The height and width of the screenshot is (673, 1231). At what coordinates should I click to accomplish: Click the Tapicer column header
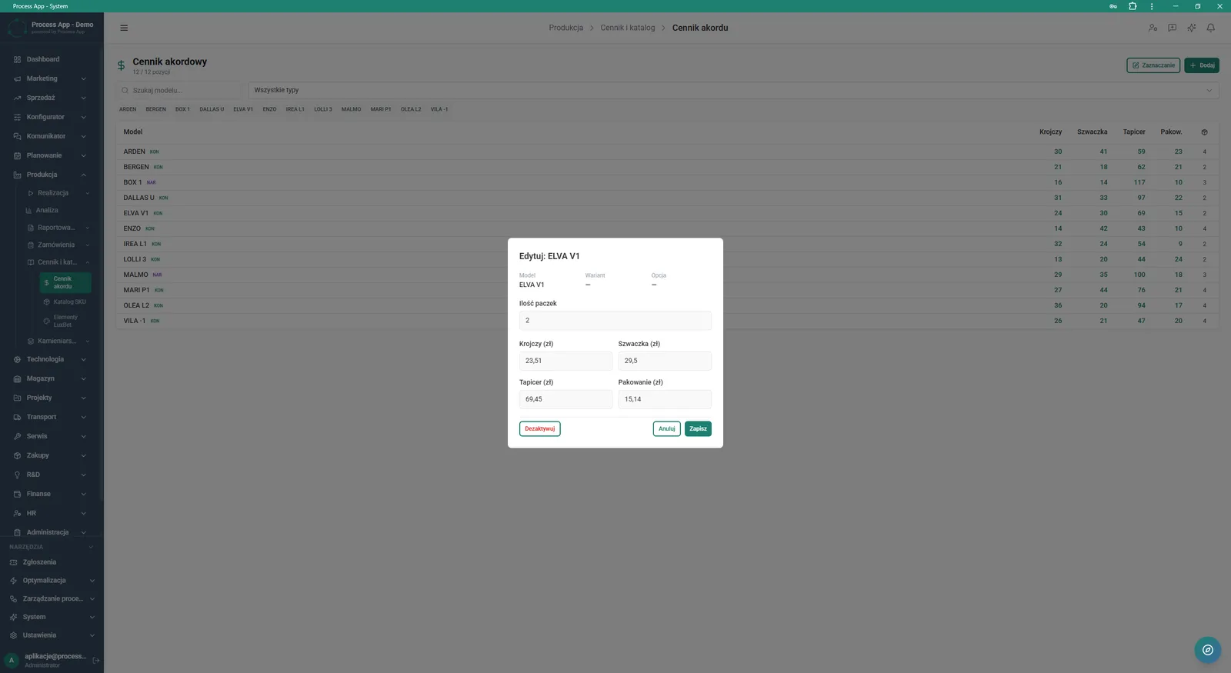coord(1134,132)
